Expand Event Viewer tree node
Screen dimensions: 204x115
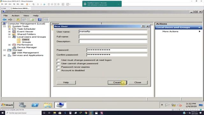(9, 32)
